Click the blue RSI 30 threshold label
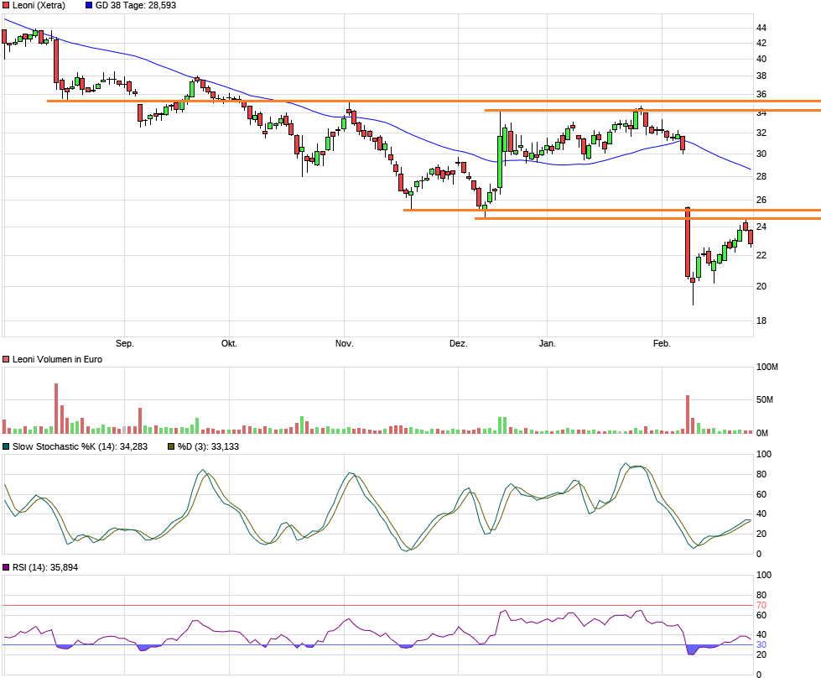 [761, 644]
